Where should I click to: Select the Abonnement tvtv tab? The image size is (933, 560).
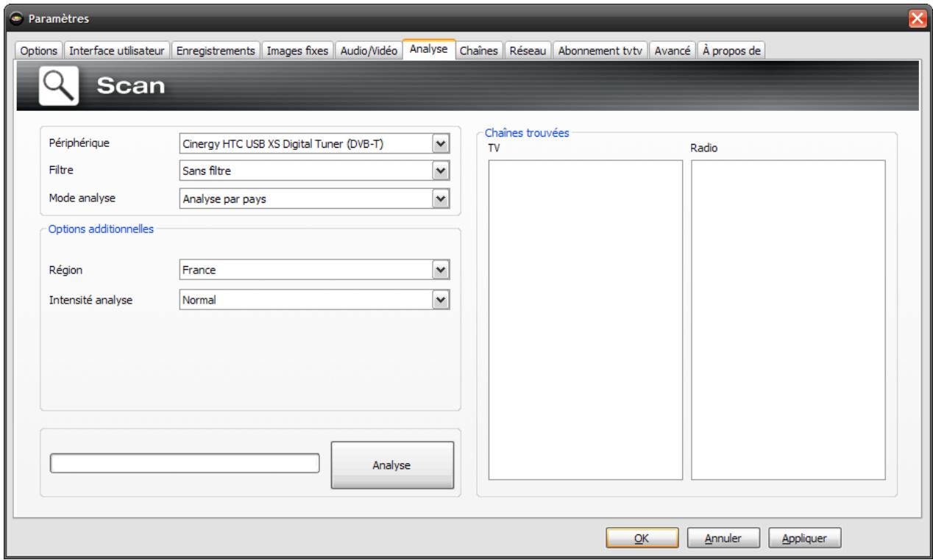point(599,51)
